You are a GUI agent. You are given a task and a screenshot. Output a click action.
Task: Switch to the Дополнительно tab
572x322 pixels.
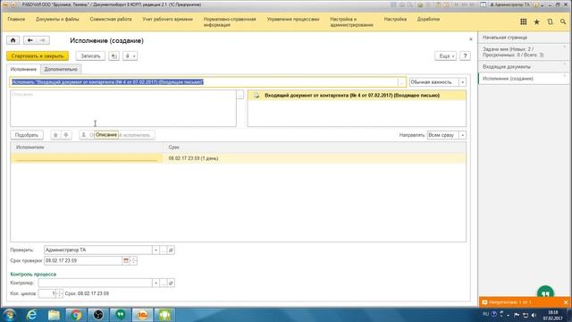click(x=61, y=69)
